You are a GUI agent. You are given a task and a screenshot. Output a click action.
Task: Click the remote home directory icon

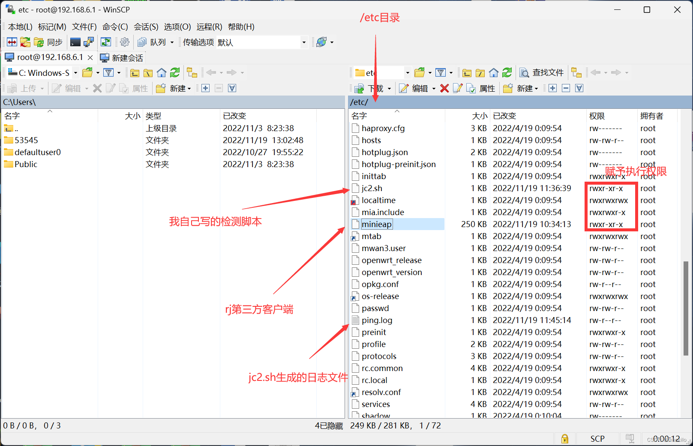[x=494, y=72]
